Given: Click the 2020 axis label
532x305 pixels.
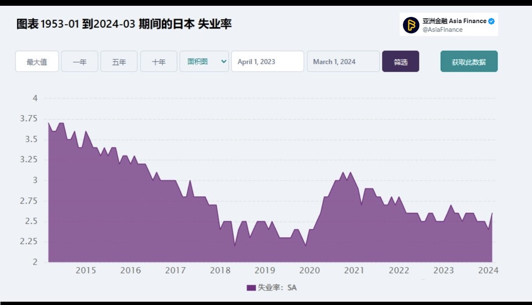Looking at the screenshot, I should 310,270.
